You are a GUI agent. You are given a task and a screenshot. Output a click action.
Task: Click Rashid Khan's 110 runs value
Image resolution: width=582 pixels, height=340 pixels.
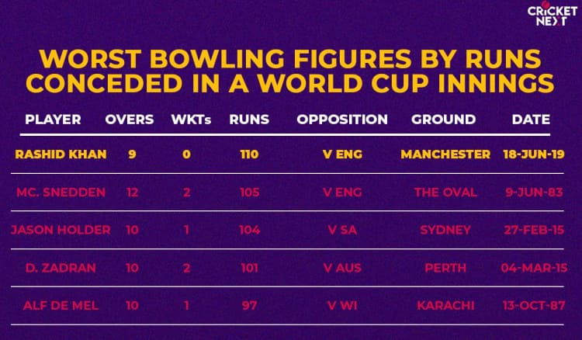(249, 154)
